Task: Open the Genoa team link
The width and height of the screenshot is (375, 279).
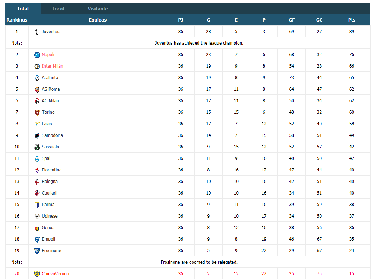Action: [48, 228]
